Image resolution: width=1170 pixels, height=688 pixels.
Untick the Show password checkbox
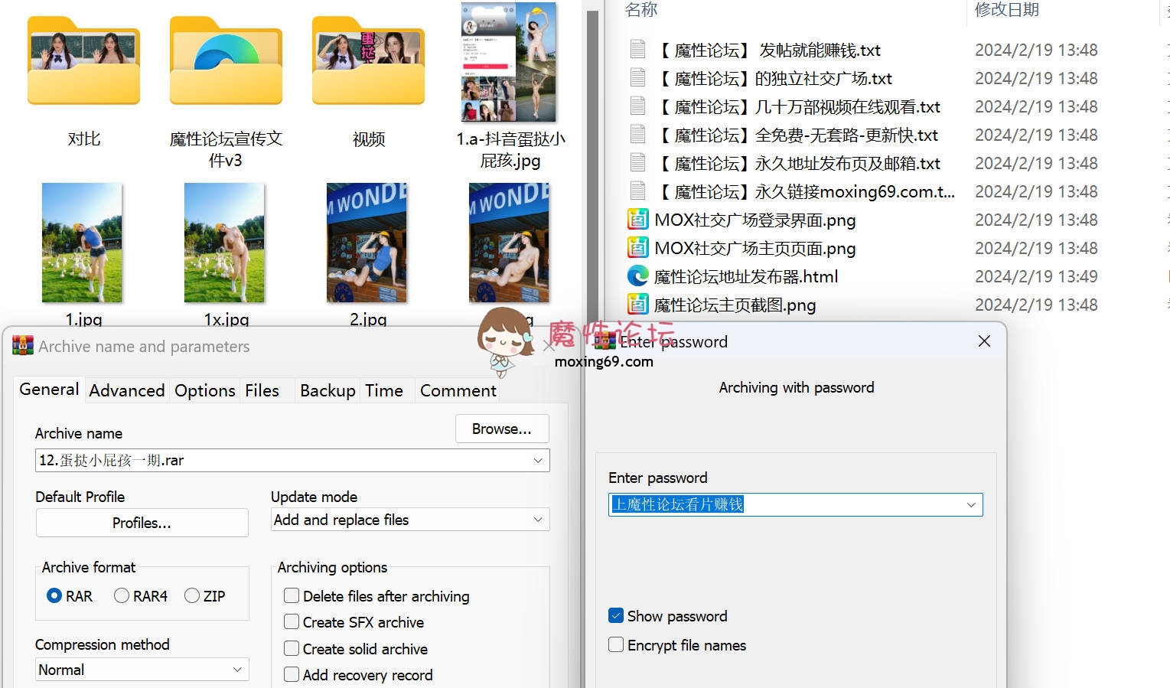coord(616,615)
